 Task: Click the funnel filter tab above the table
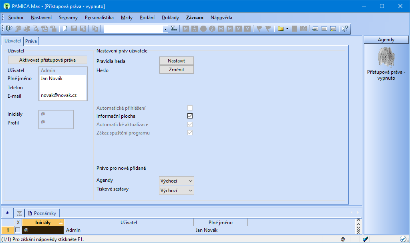coord(19,213)
